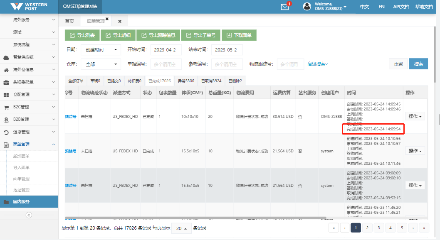Click the next page › arrow

[x=413, y=228]
